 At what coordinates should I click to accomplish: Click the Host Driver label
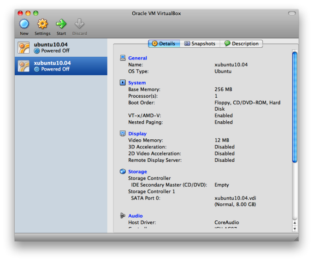[x=142, y=222]
